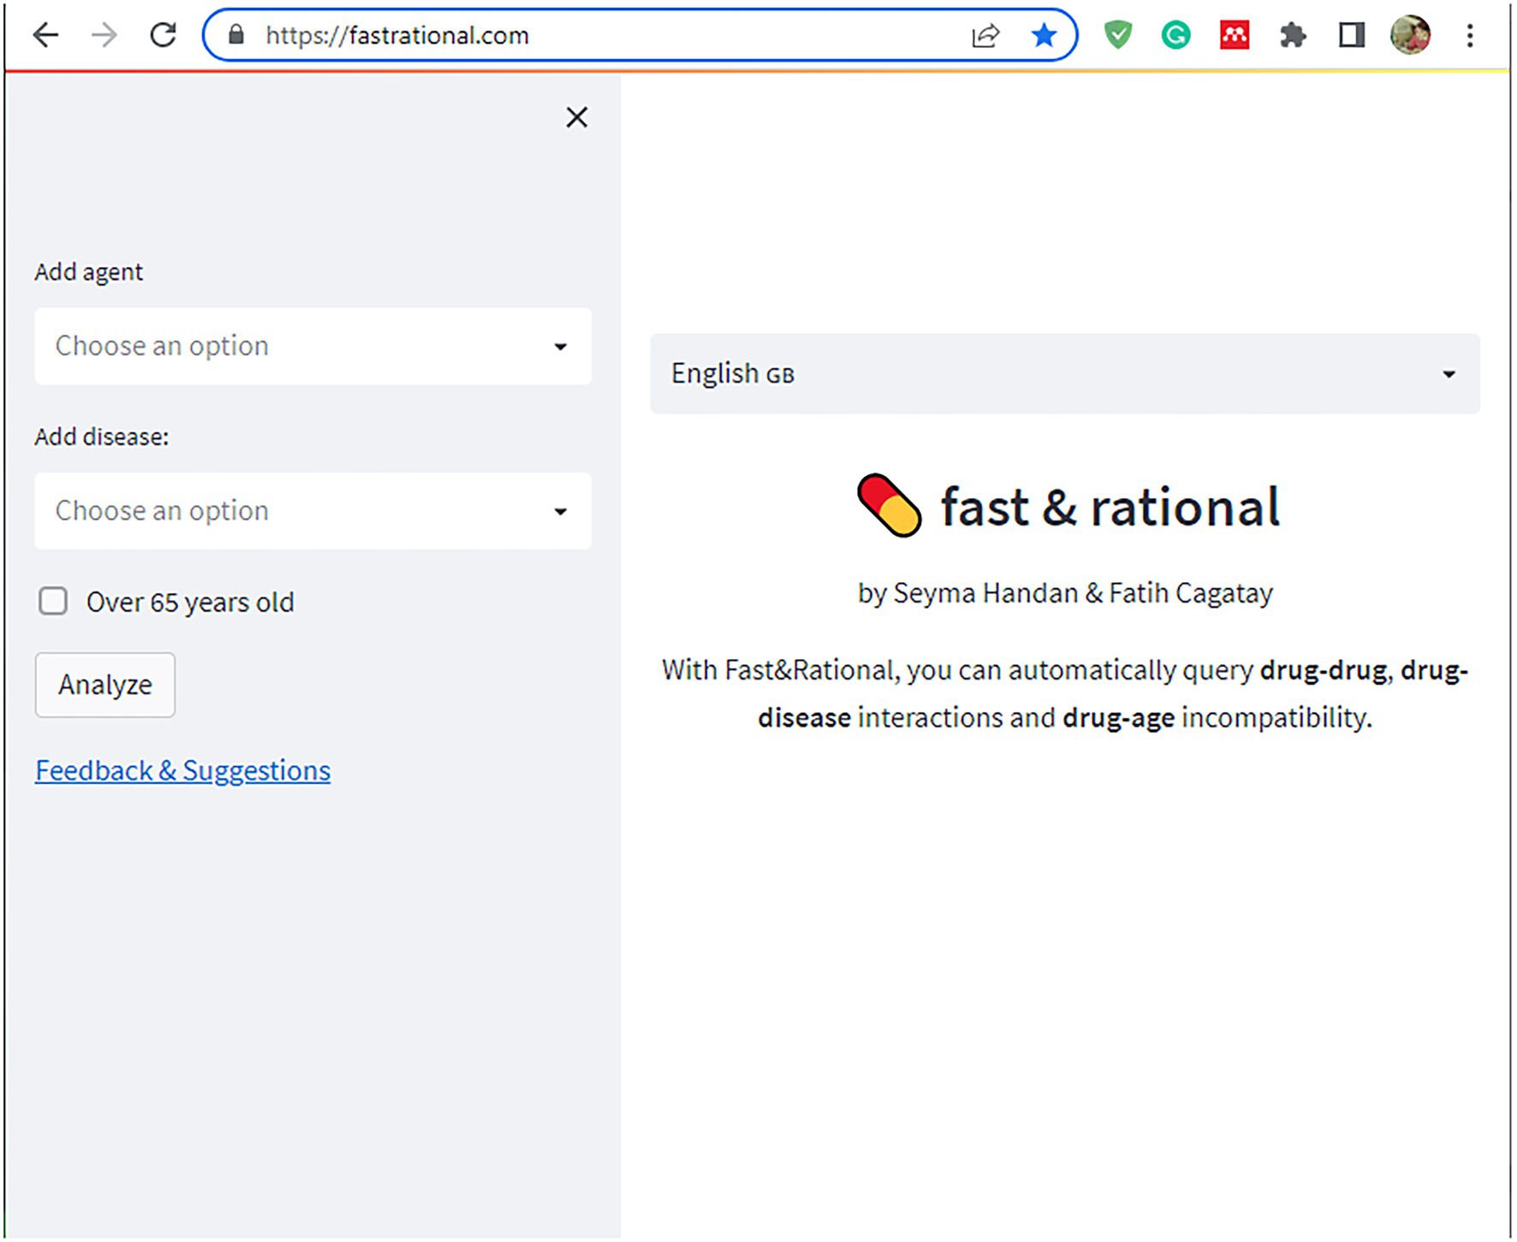
Task: Click the bold 'drug-age' text
Action: [x=1118, y=717]
